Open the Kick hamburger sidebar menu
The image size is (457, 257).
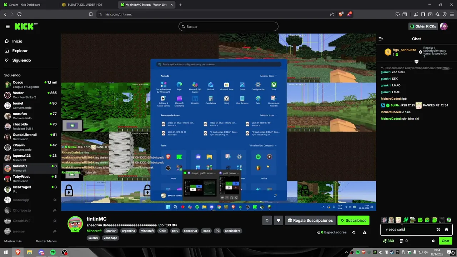[7, 26]
